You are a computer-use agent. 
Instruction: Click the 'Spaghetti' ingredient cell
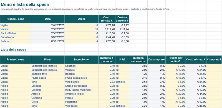point(81,66)
